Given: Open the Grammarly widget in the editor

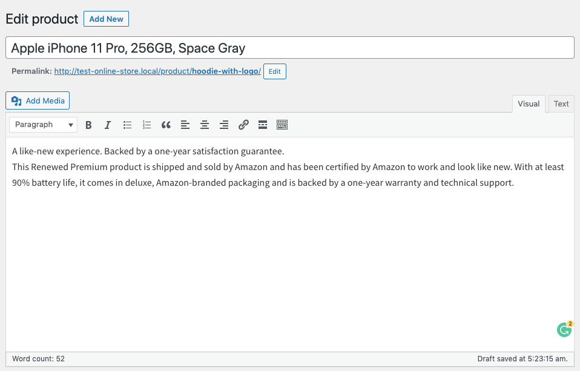Looking at the screenshot, I should (x=564, y=329).
